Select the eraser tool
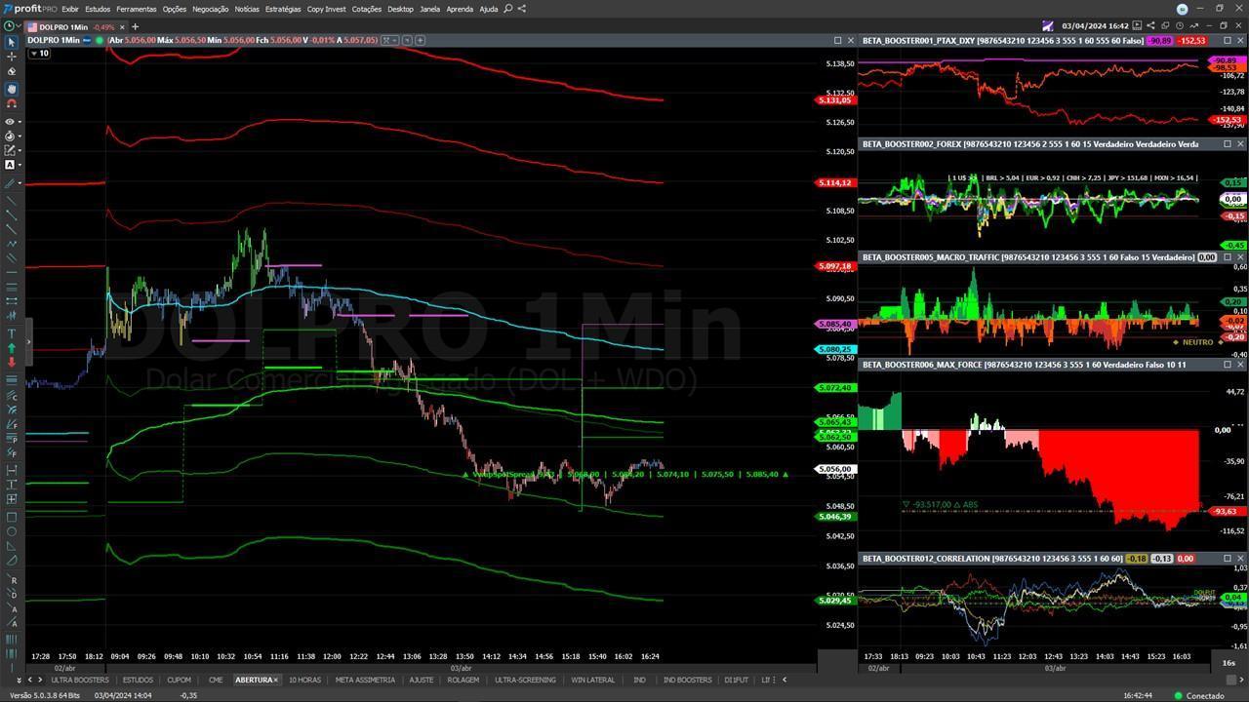The image size is (1249, 702). click(x=11, y=71)
